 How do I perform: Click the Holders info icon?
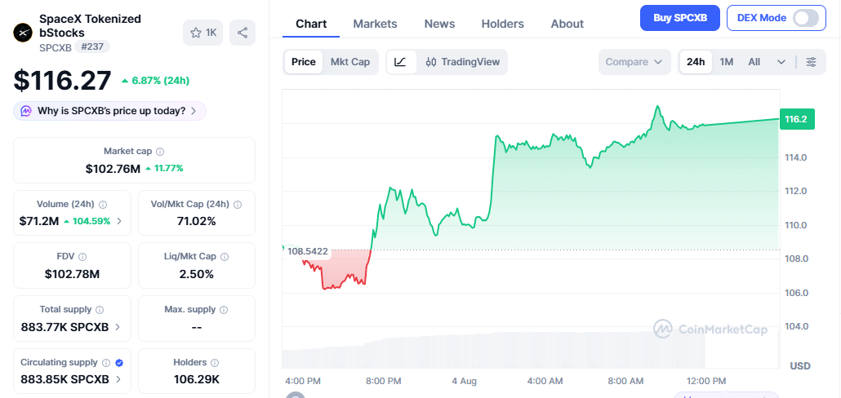[x=215, y=363]
